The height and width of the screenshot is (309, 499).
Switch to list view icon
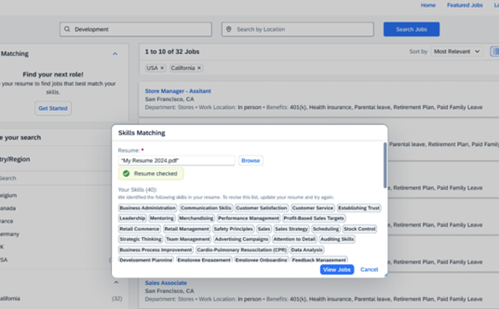(x=495, y=52)
